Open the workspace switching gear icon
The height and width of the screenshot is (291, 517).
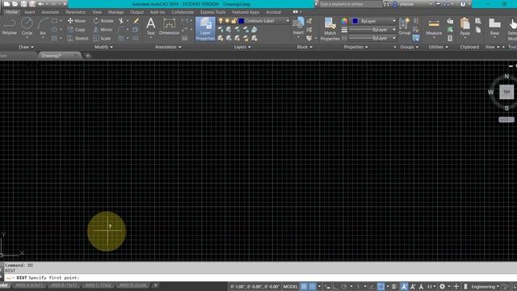tap(442, 286)
